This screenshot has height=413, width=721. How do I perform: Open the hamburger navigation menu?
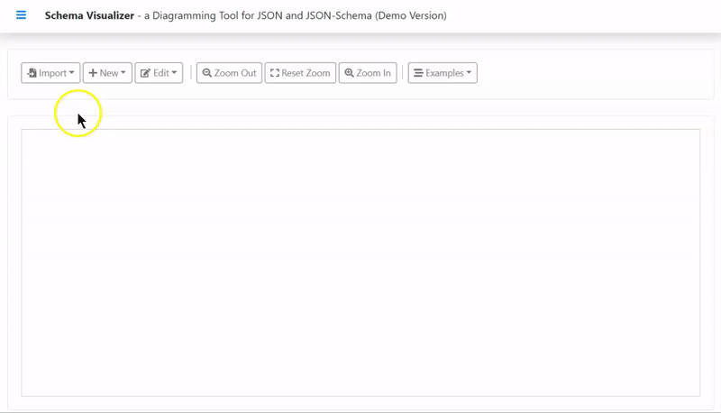tap(21, 15)
